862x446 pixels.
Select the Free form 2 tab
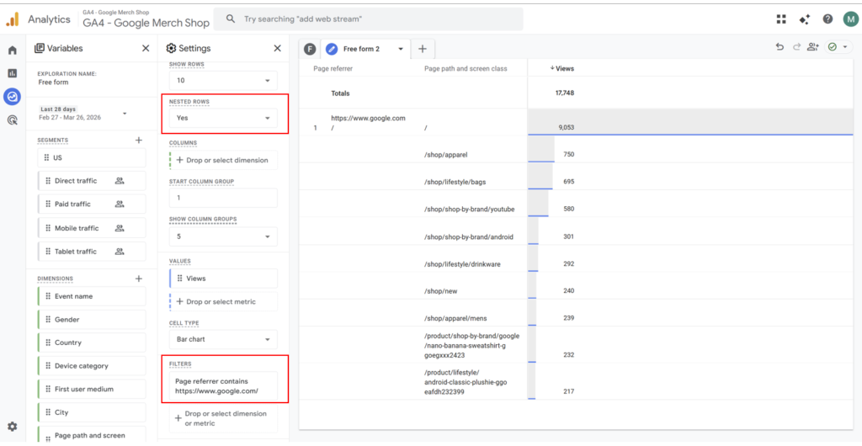(x=362, y=49)
